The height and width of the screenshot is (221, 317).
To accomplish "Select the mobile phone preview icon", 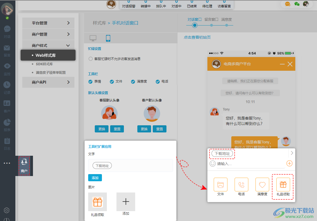I will [108, 38].
